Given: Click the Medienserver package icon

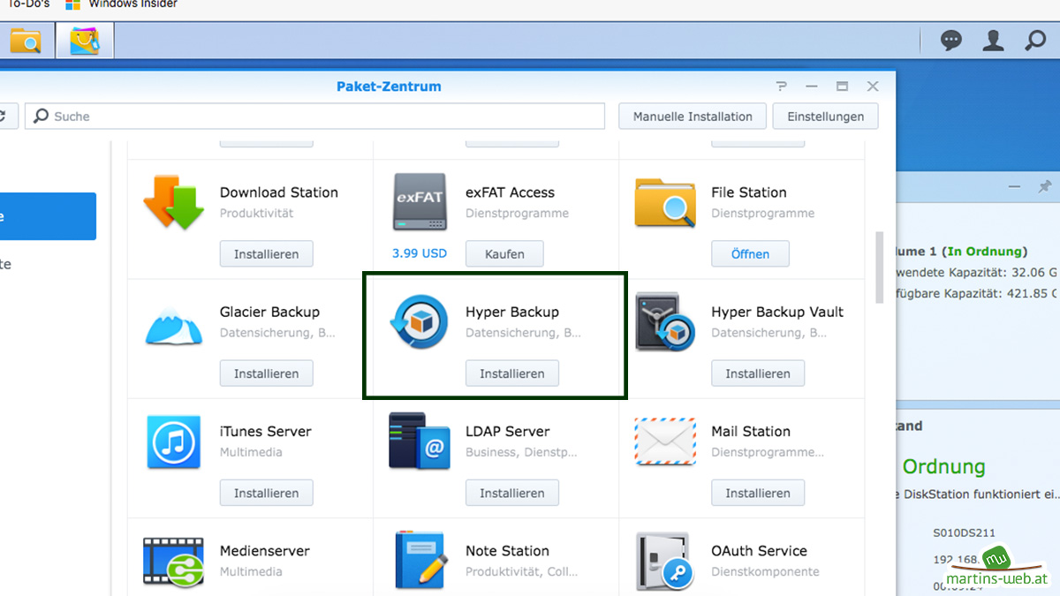Looking at the screenshot, I should pos(173,562).
